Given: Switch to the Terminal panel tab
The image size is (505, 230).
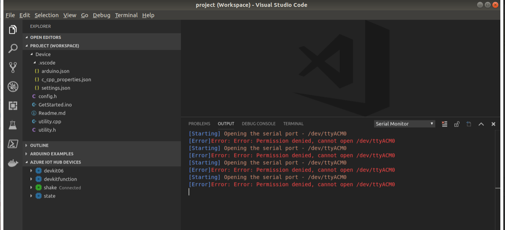Looking at the screenshot, I should tap(293, 124).
